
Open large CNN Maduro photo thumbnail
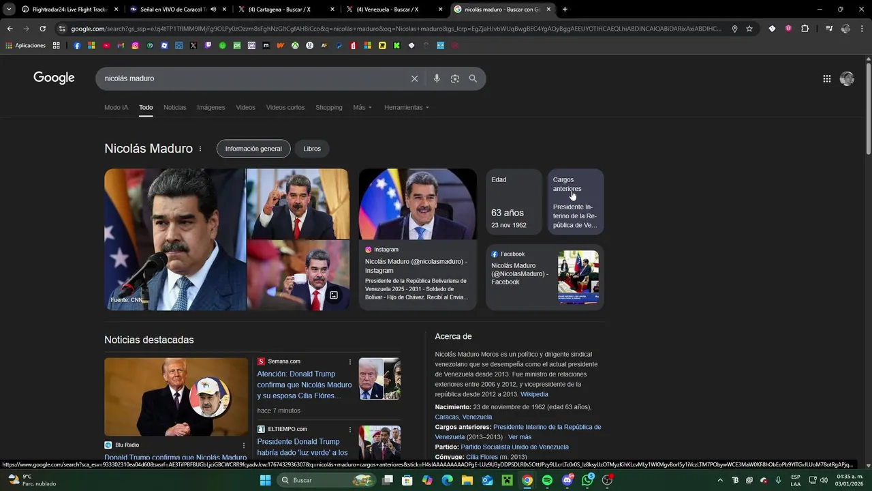click(175, 239)
